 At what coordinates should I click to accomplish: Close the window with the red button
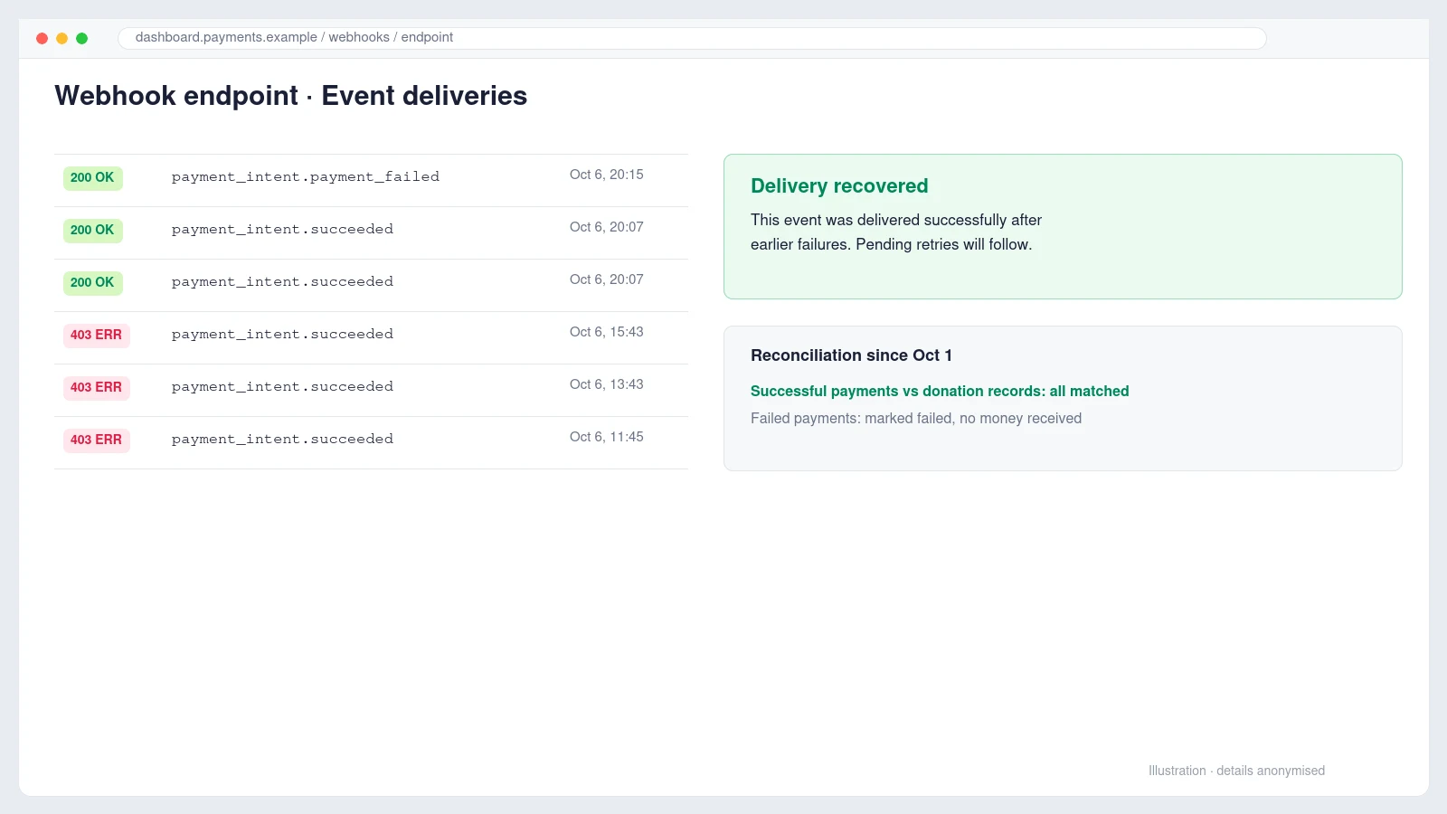[x=42, y=38]
